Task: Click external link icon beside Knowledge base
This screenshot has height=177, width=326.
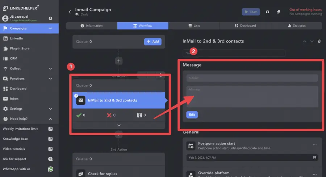Action: [50, 139]
